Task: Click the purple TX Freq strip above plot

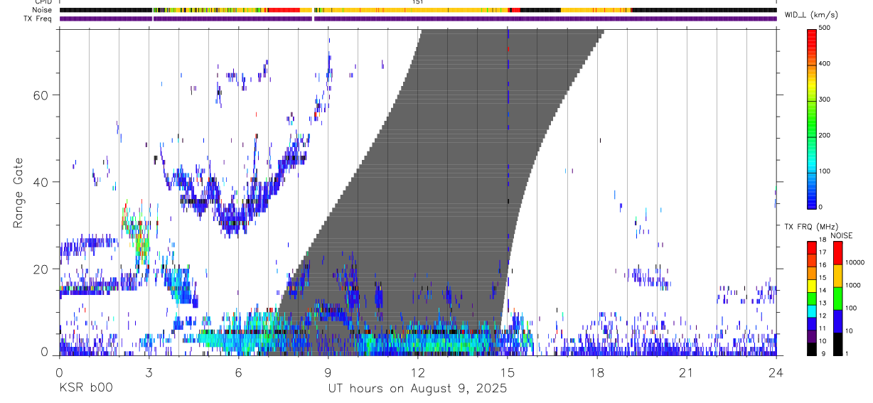Action: point(418,18)
